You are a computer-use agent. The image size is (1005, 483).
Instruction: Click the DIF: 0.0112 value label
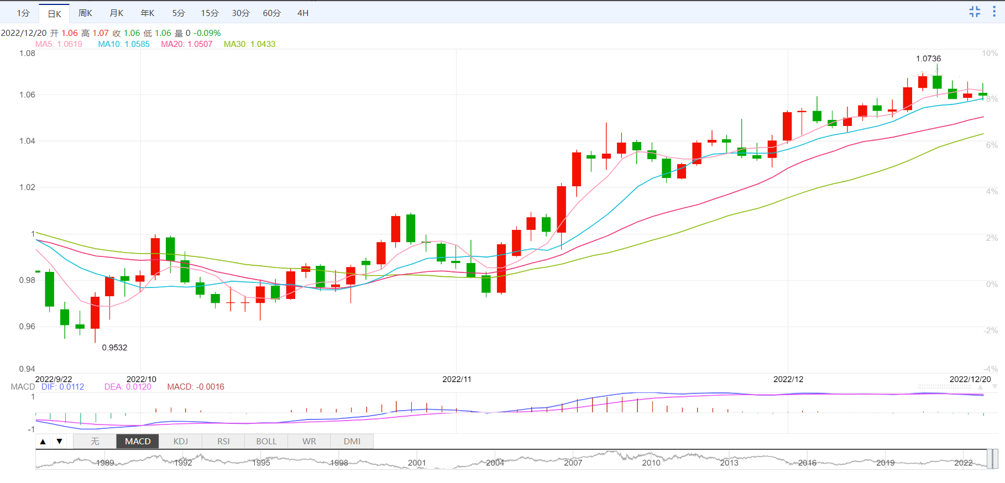[x=63, y=387]
